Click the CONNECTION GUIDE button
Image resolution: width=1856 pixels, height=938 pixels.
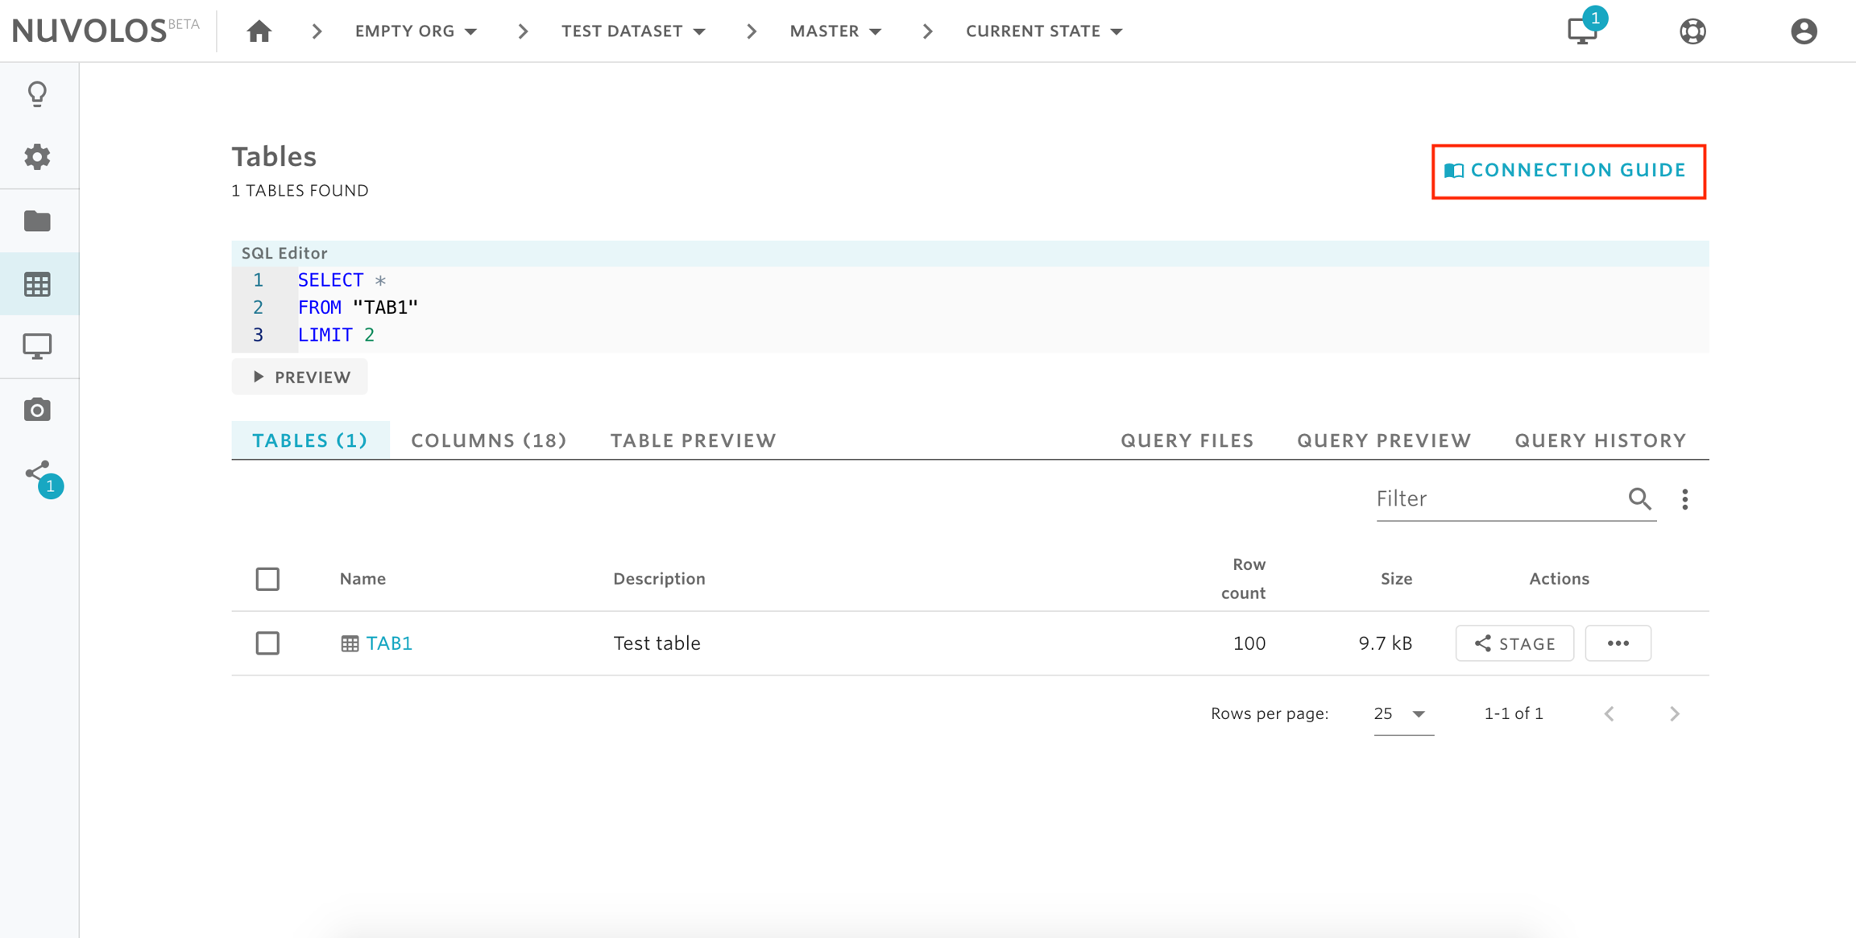[1568, 171]
